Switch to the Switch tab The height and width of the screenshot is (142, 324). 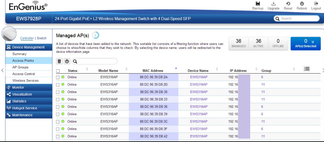(42, 38)
